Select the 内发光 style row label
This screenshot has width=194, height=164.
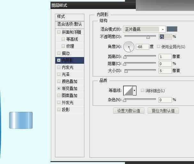click(x=67, y=67)
